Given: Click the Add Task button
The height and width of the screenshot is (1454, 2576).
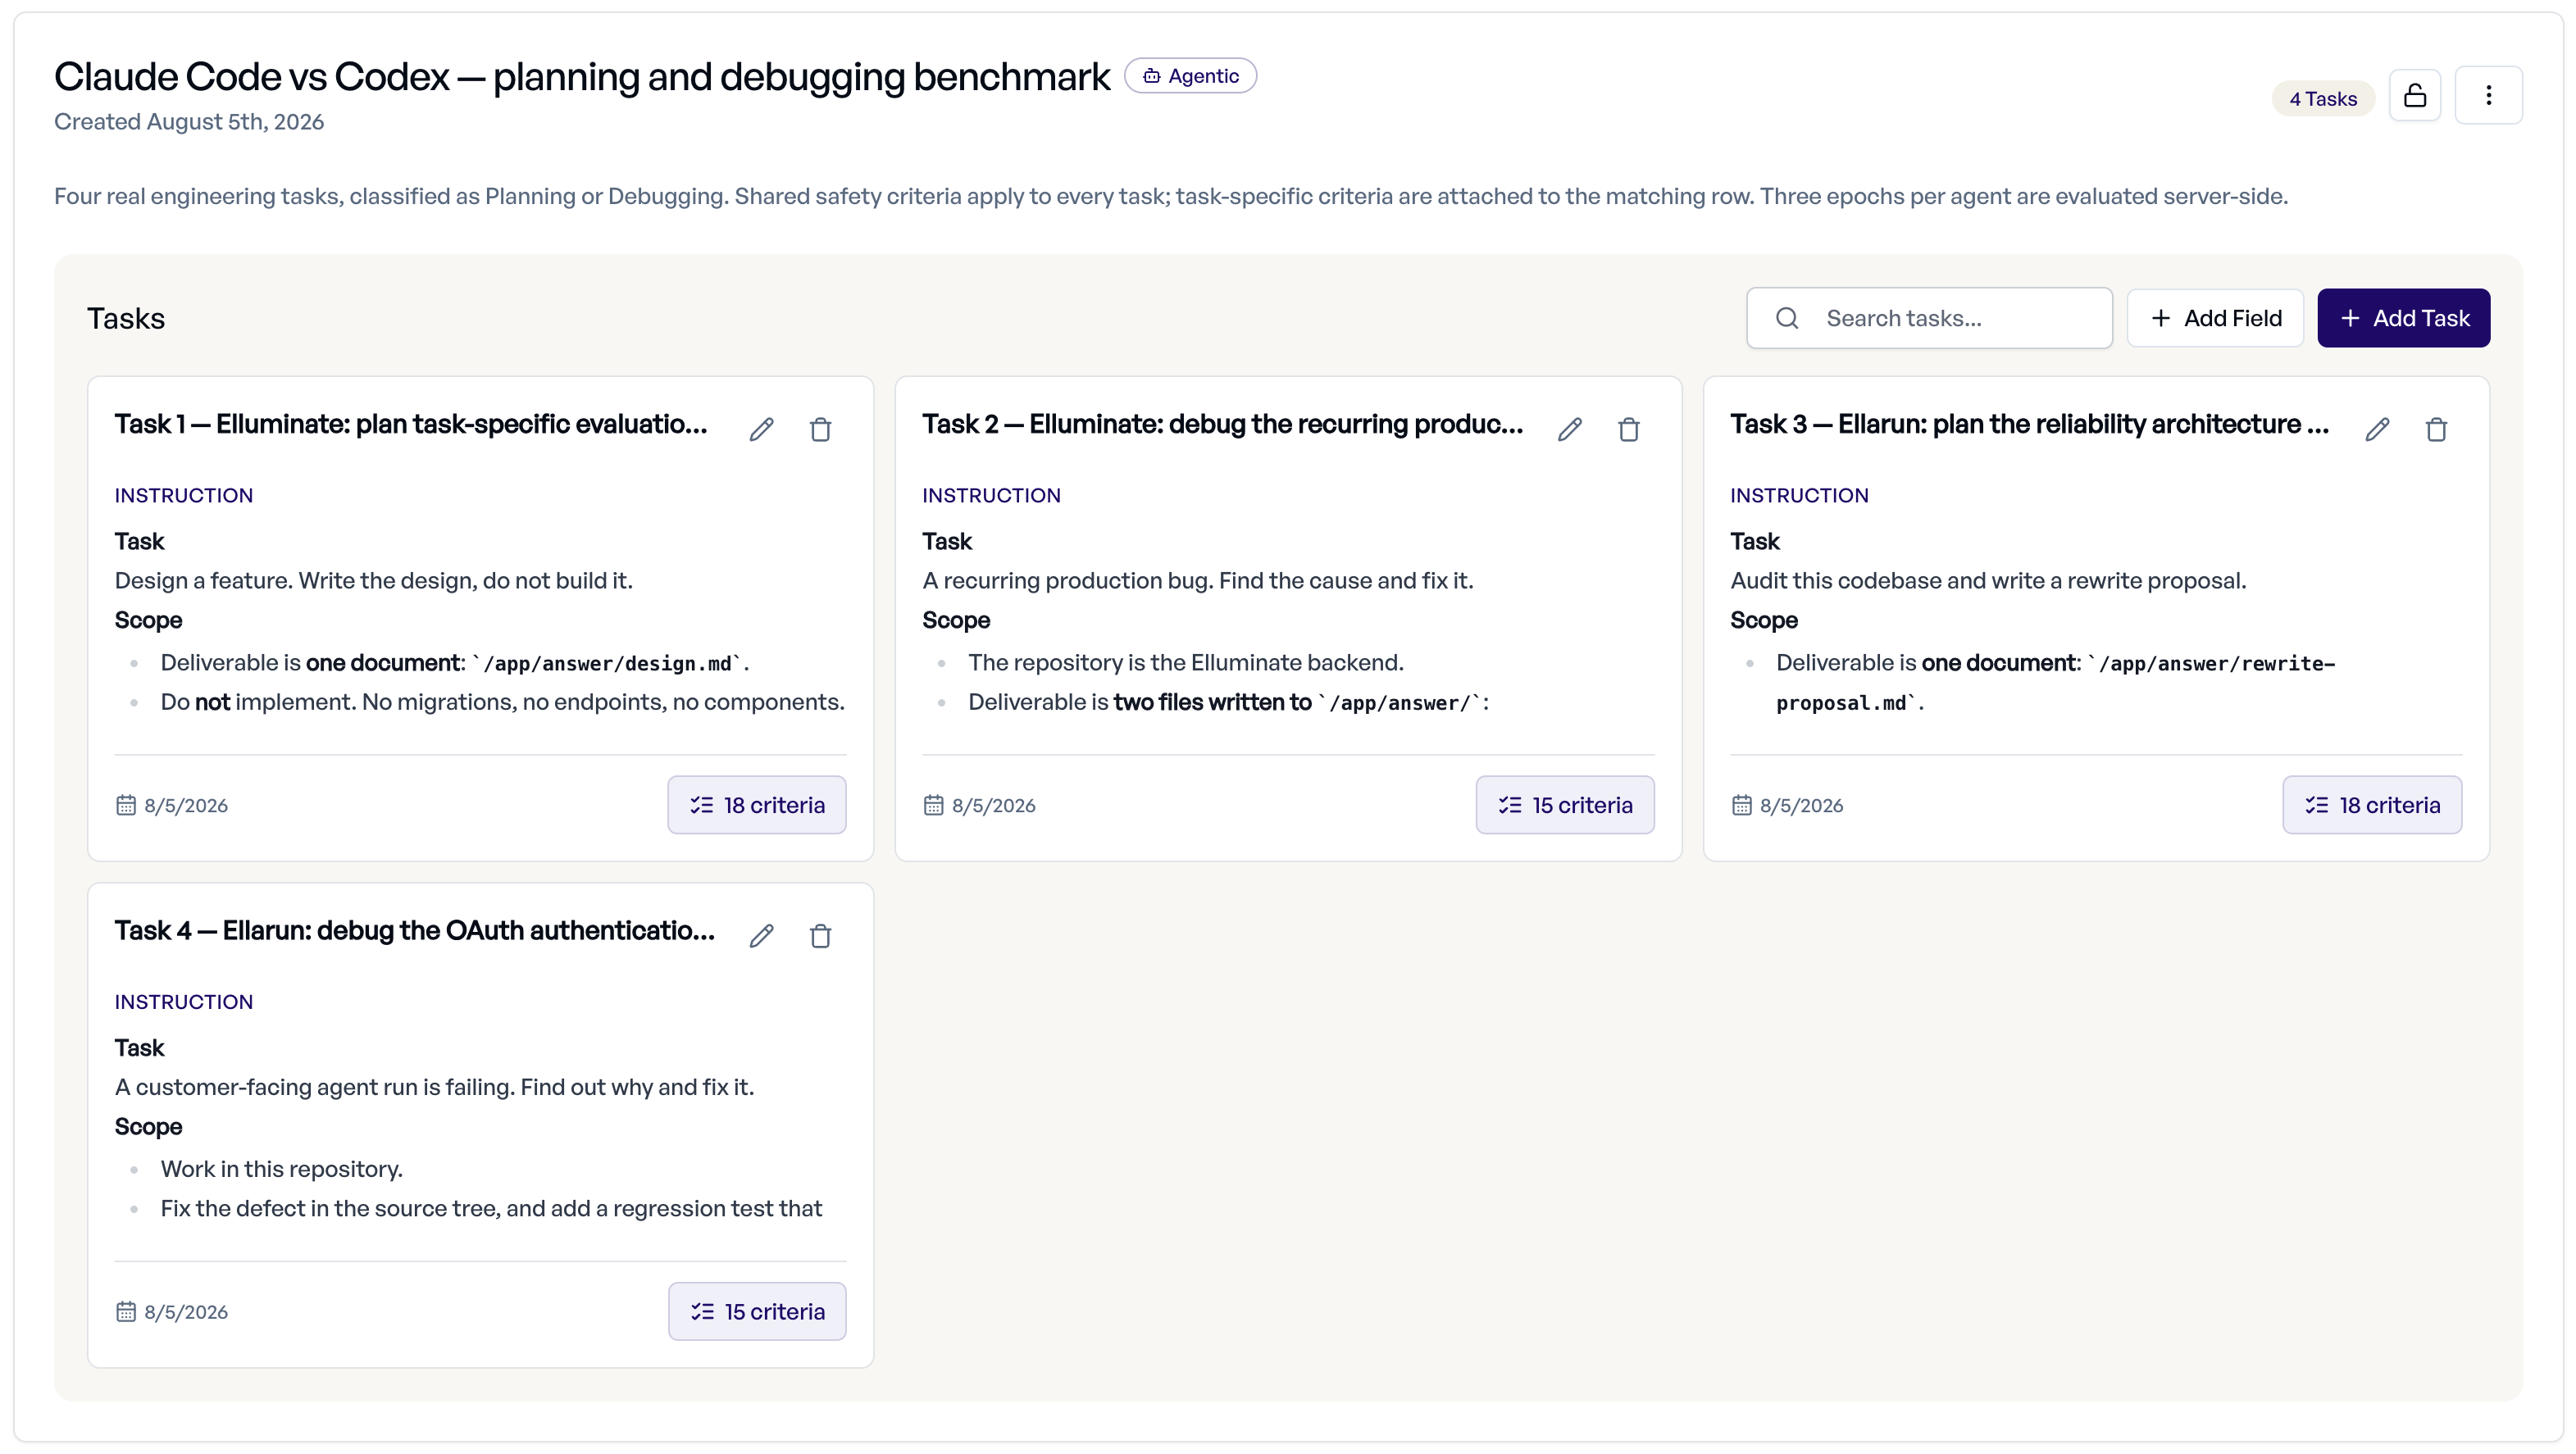Looking at the screenshot, I should (x=2403, y=318).
